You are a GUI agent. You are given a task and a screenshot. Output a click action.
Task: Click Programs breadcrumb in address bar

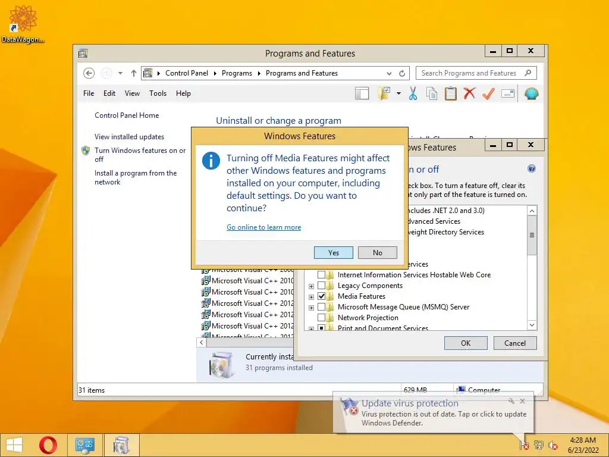(x=237, y=73)
